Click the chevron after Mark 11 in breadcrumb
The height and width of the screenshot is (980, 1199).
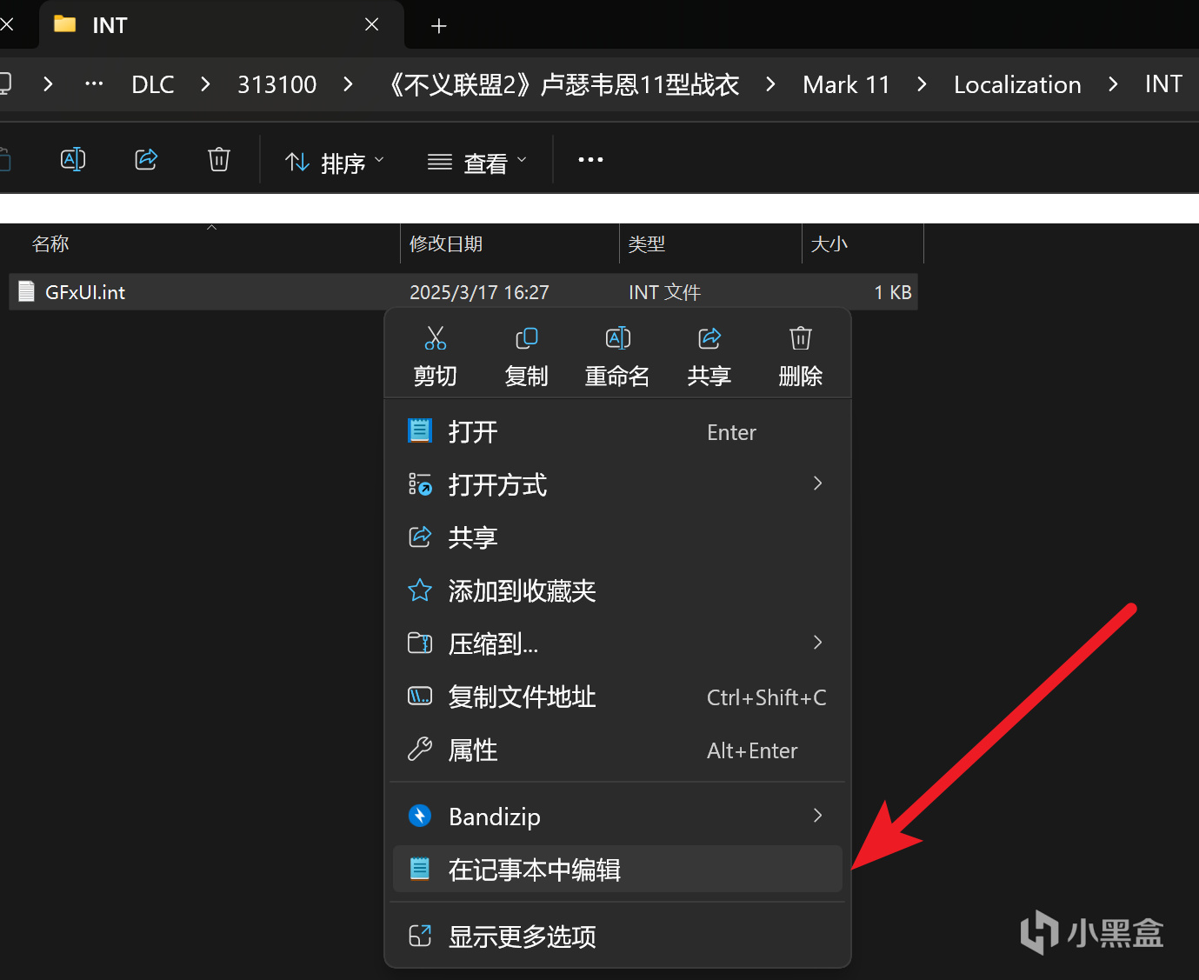click(x=922, y=84)
